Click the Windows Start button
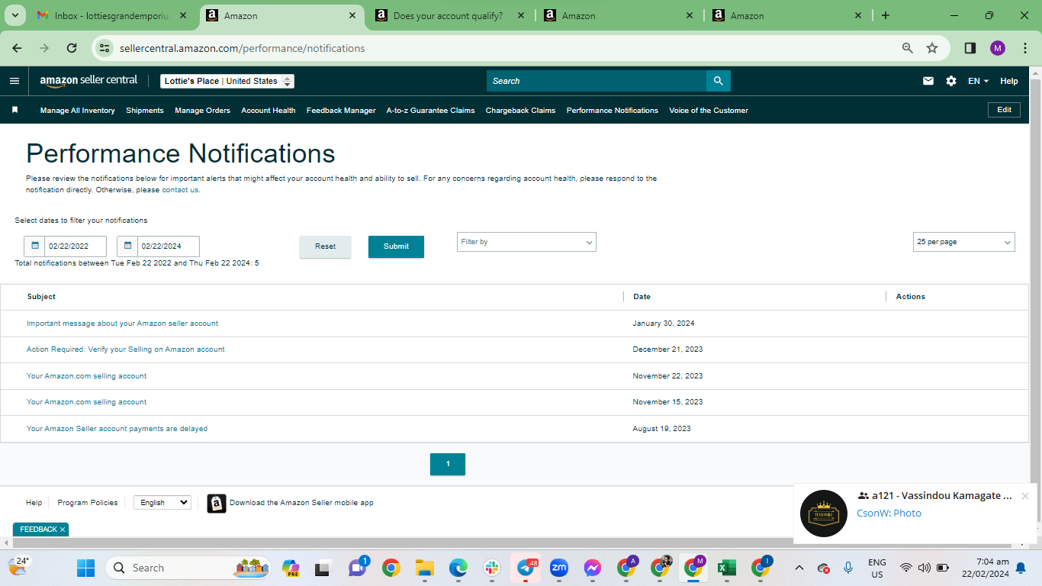The width and height of the screenshot is (1042, 586). click(x=85, y=568)
